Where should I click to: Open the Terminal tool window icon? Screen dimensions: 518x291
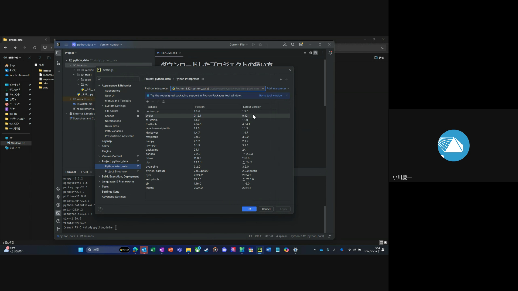pos(58,213)
